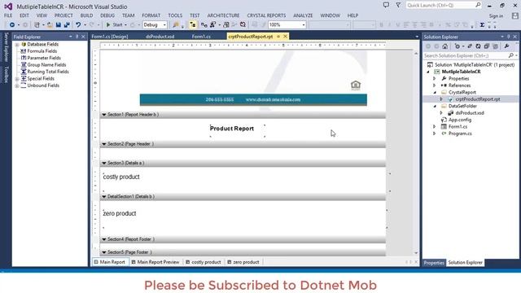This screenshot has height=293, width=521.
Task: Expand the Form1.cs node
Action: [x=434, y=127]
